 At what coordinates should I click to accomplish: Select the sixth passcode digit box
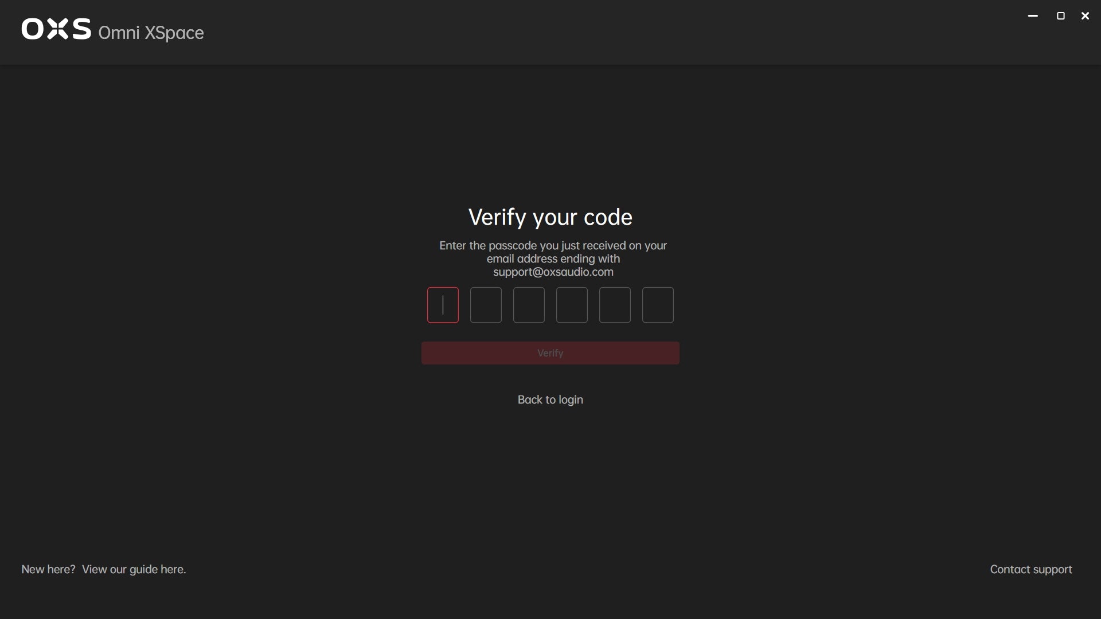pos(658,305)
